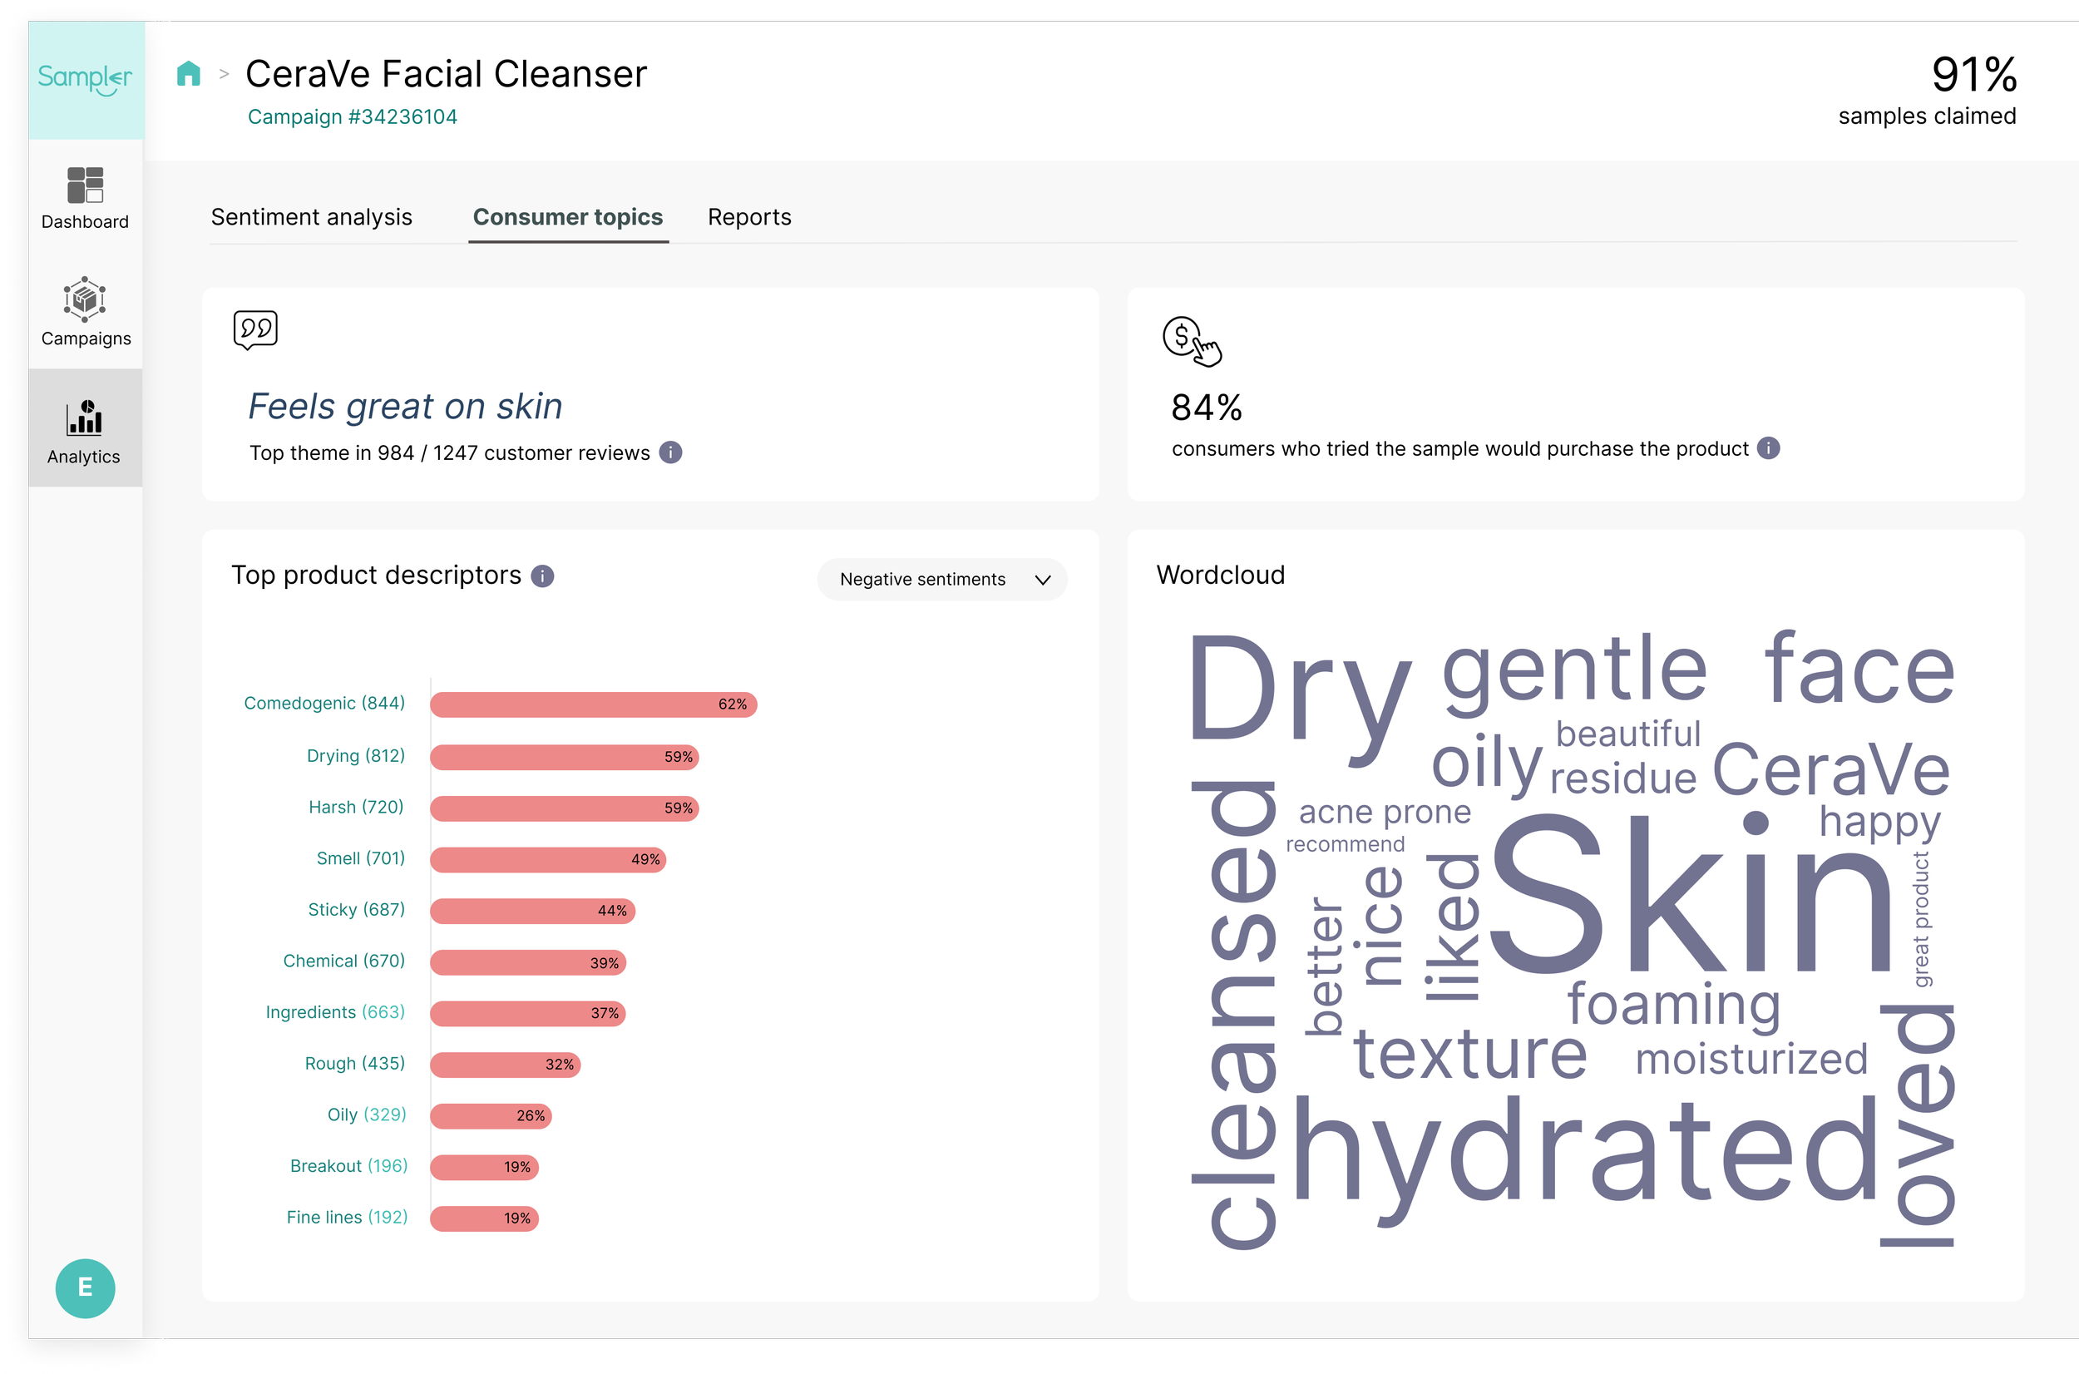Click the quote speech bubble icon

(x=255, y=329)
